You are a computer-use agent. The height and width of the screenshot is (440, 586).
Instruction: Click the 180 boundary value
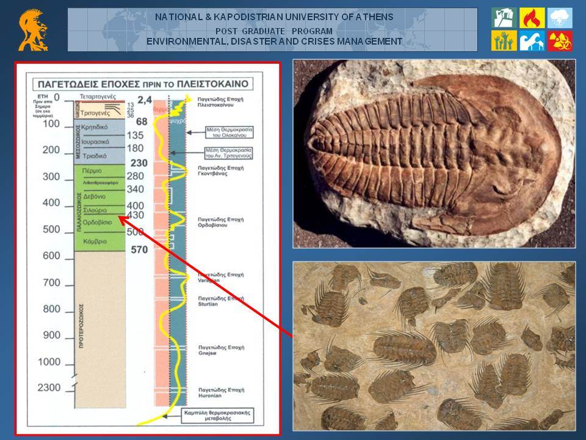click(135, 148)
